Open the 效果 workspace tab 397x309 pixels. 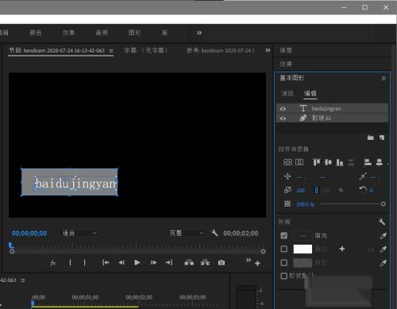68,33
